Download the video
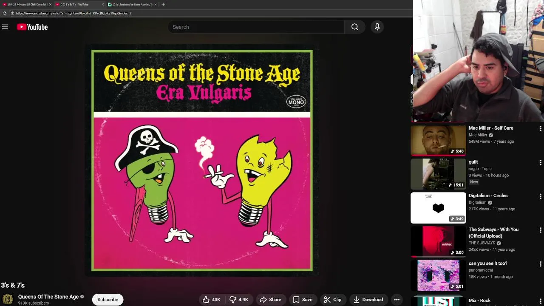This screenshot has height=306, width=544. (368, 300)
